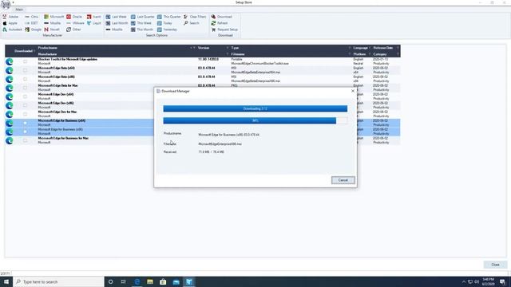Show releases from This Month

point(142,29)
